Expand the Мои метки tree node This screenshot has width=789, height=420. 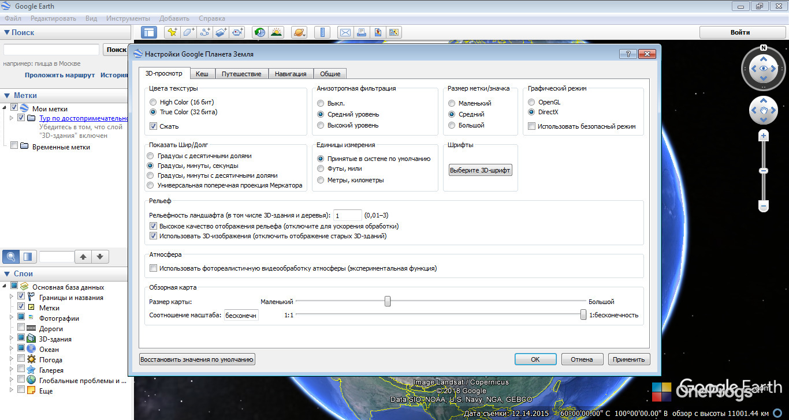(5, 108)
